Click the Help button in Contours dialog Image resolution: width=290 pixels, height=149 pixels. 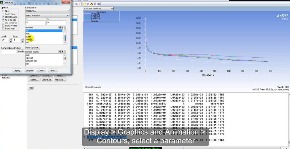pos(53,71)
